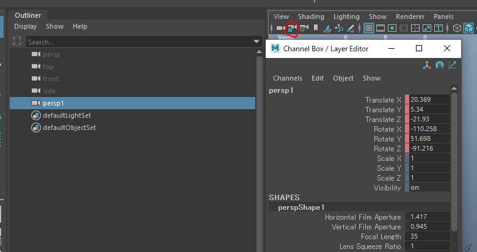Switch to Wireframe cube icon

click(457, 28)
